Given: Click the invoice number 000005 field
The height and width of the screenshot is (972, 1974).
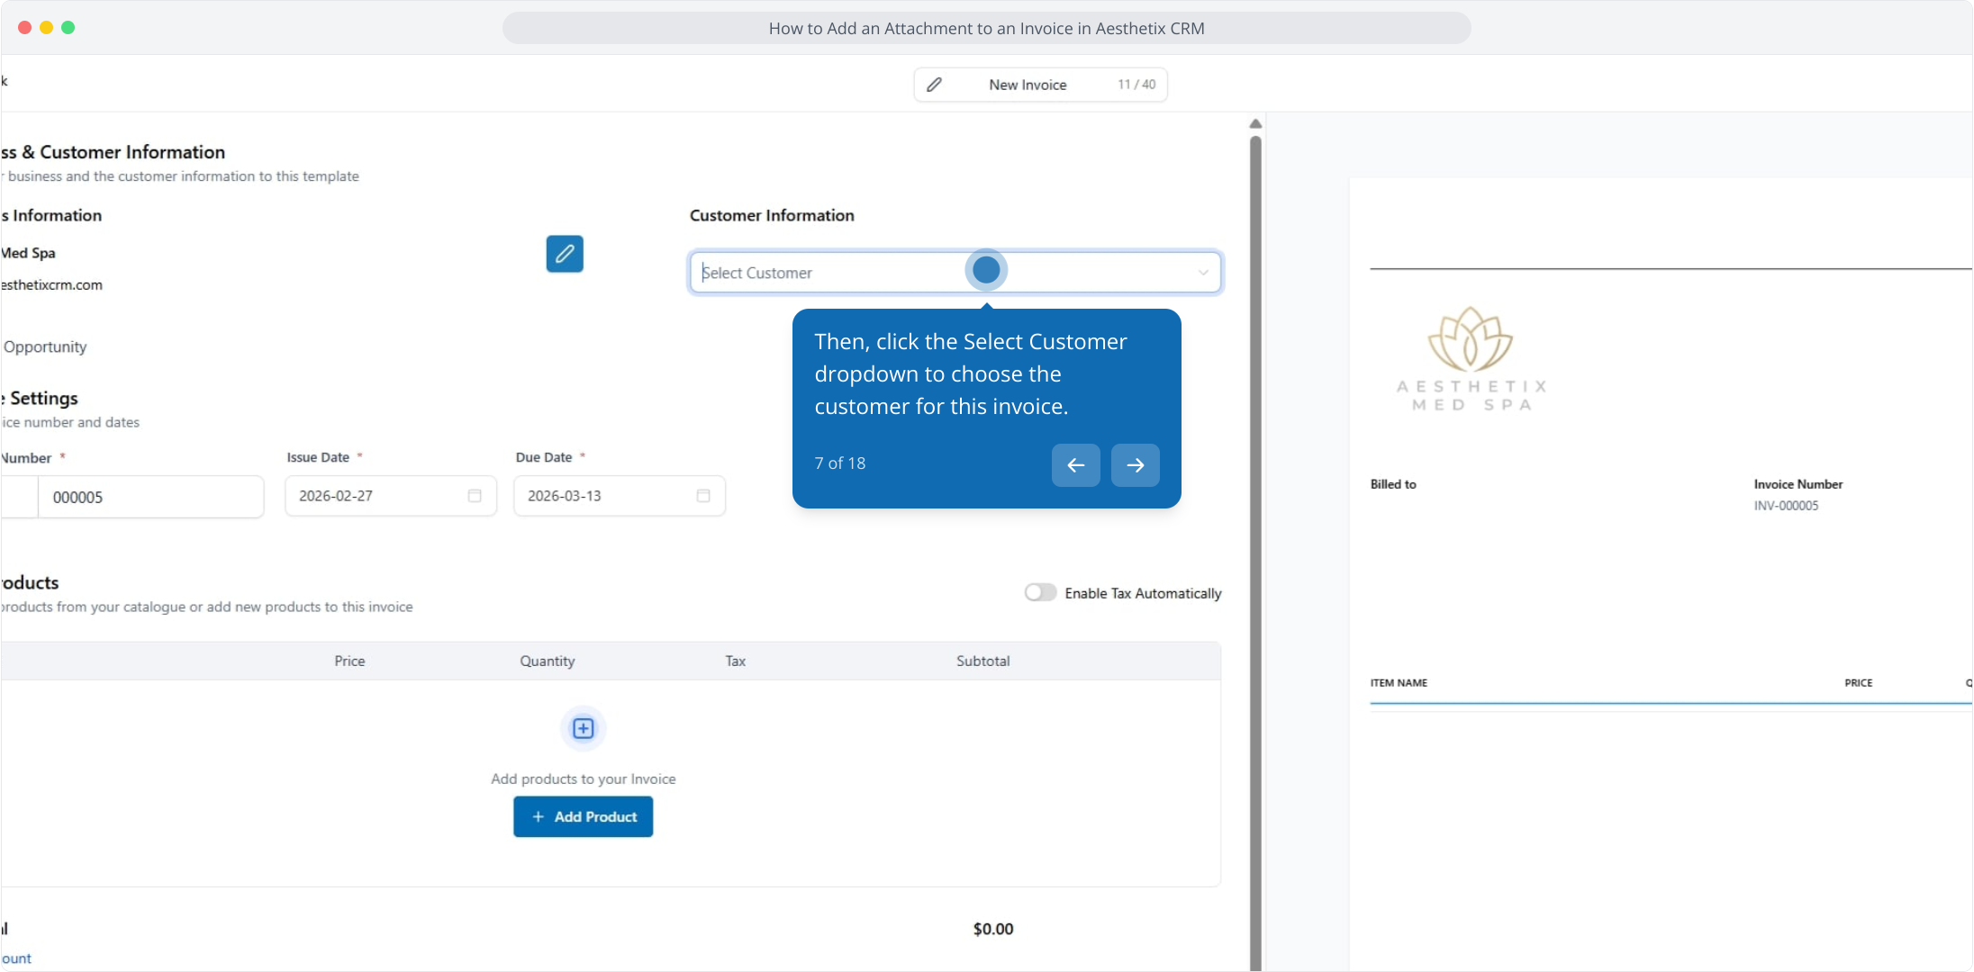Looking at the screenshot, I should click(149, 497).
